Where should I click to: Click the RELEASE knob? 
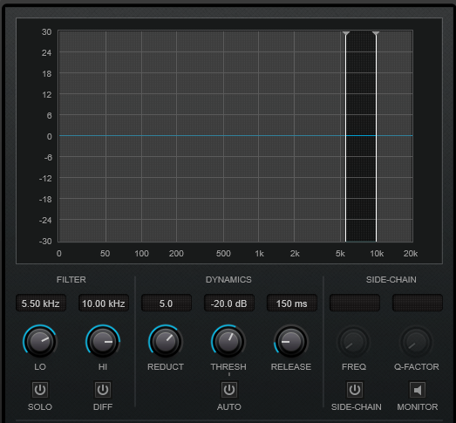tap(291, 342)
